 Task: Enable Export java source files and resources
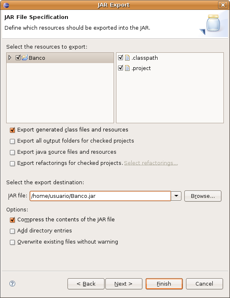pyautogui.click(x=12, y=153)
